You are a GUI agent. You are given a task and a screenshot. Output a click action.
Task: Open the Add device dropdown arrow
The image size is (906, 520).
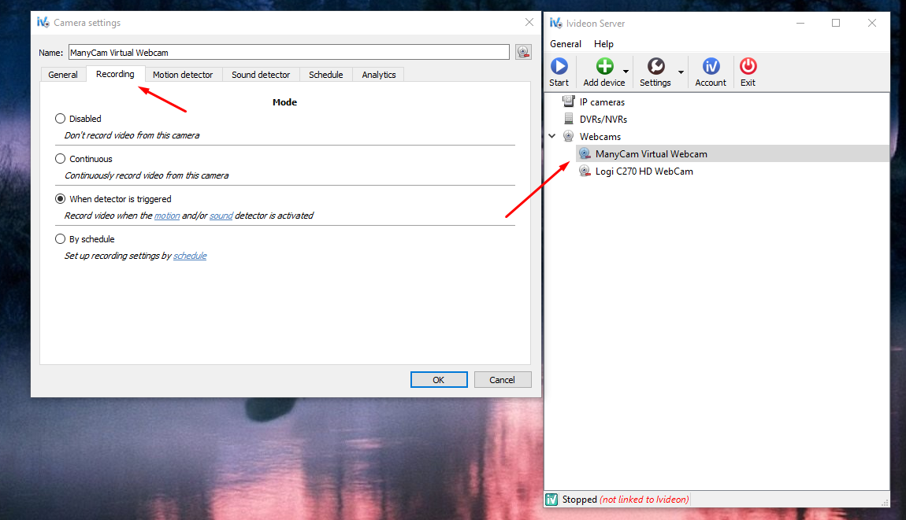coord(626,72)
